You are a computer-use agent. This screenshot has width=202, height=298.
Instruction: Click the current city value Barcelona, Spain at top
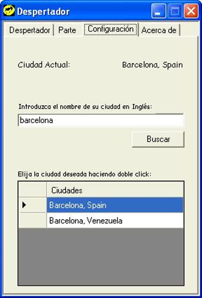pyautogui.click(x=152, y=65)
